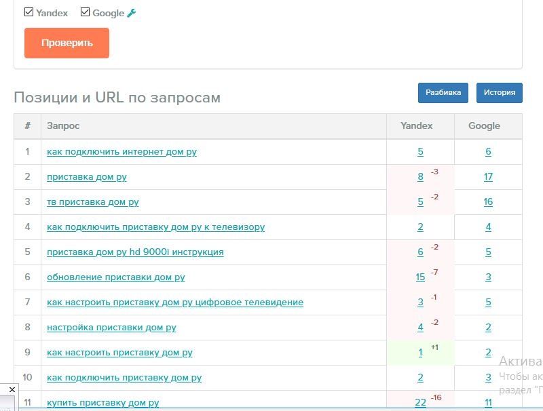Click Google position 17 for приставка дом ру
Viewport: 543px width, 411px height.
(488, 177)
